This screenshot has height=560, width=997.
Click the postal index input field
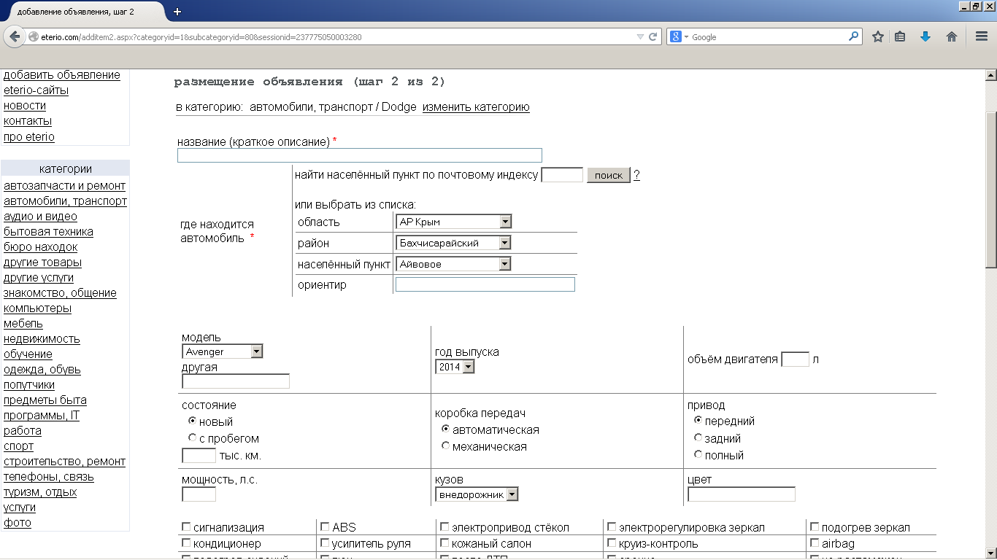click(x=562, y=175)
